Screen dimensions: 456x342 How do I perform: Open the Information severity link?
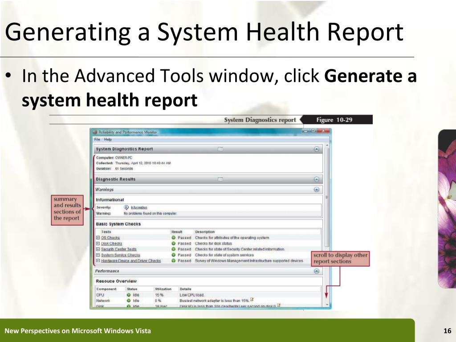[x=139, y=208]
